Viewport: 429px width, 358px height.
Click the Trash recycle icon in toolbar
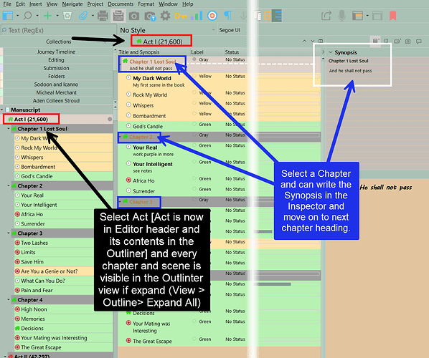click(67, 16)
